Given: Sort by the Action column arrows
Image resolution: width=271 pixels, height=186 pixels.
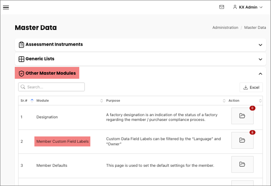Looking at the screenshot, I should [260, 101].
